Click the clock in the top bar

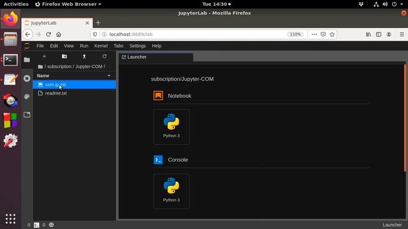[x=217, y=4]
